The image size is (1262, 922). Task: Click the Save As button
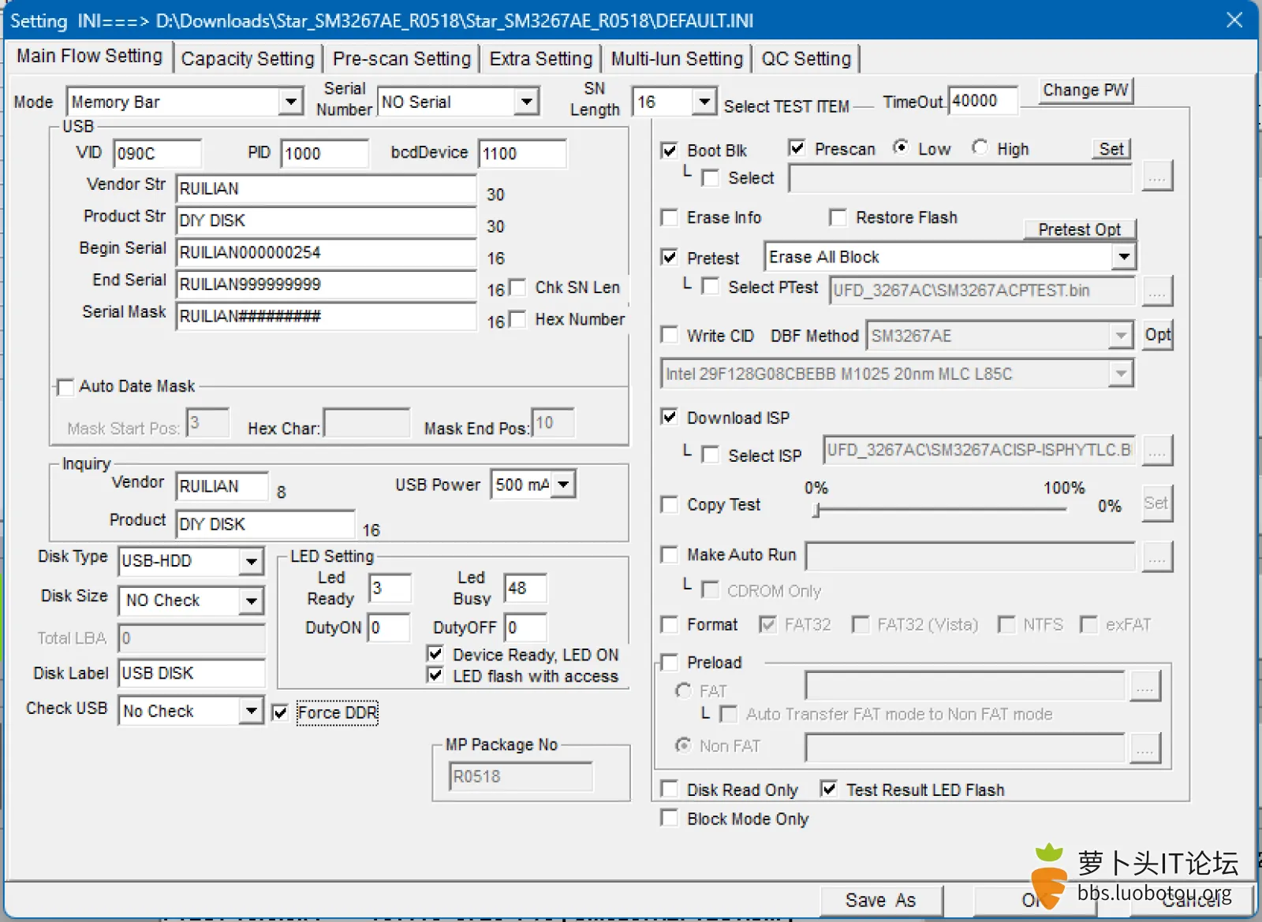tap(881, 901)
